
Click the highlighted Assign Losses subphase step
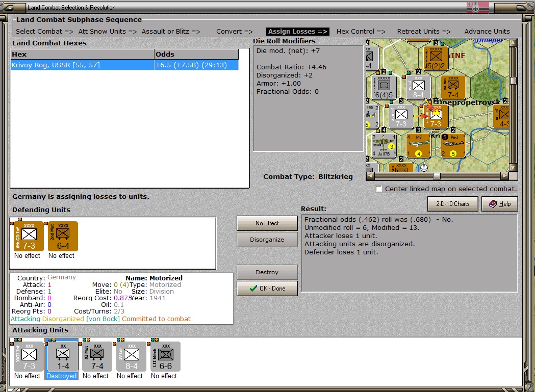[x=297, y=32]
